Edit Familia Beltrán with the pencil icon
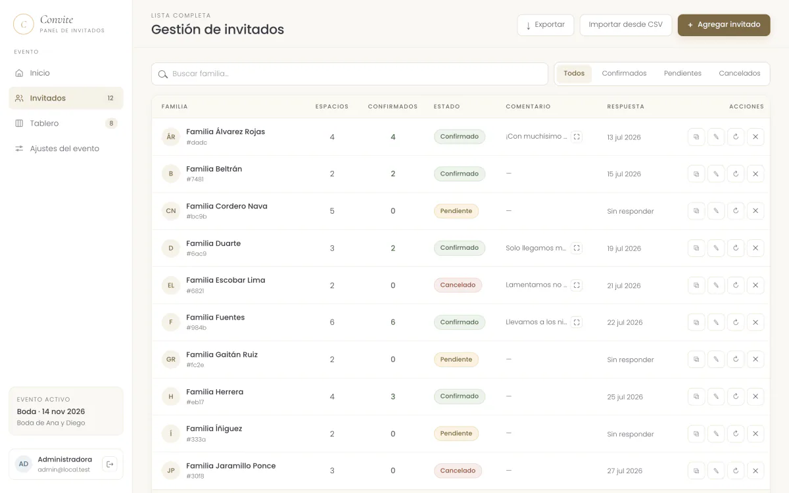 tap(716, 174)
